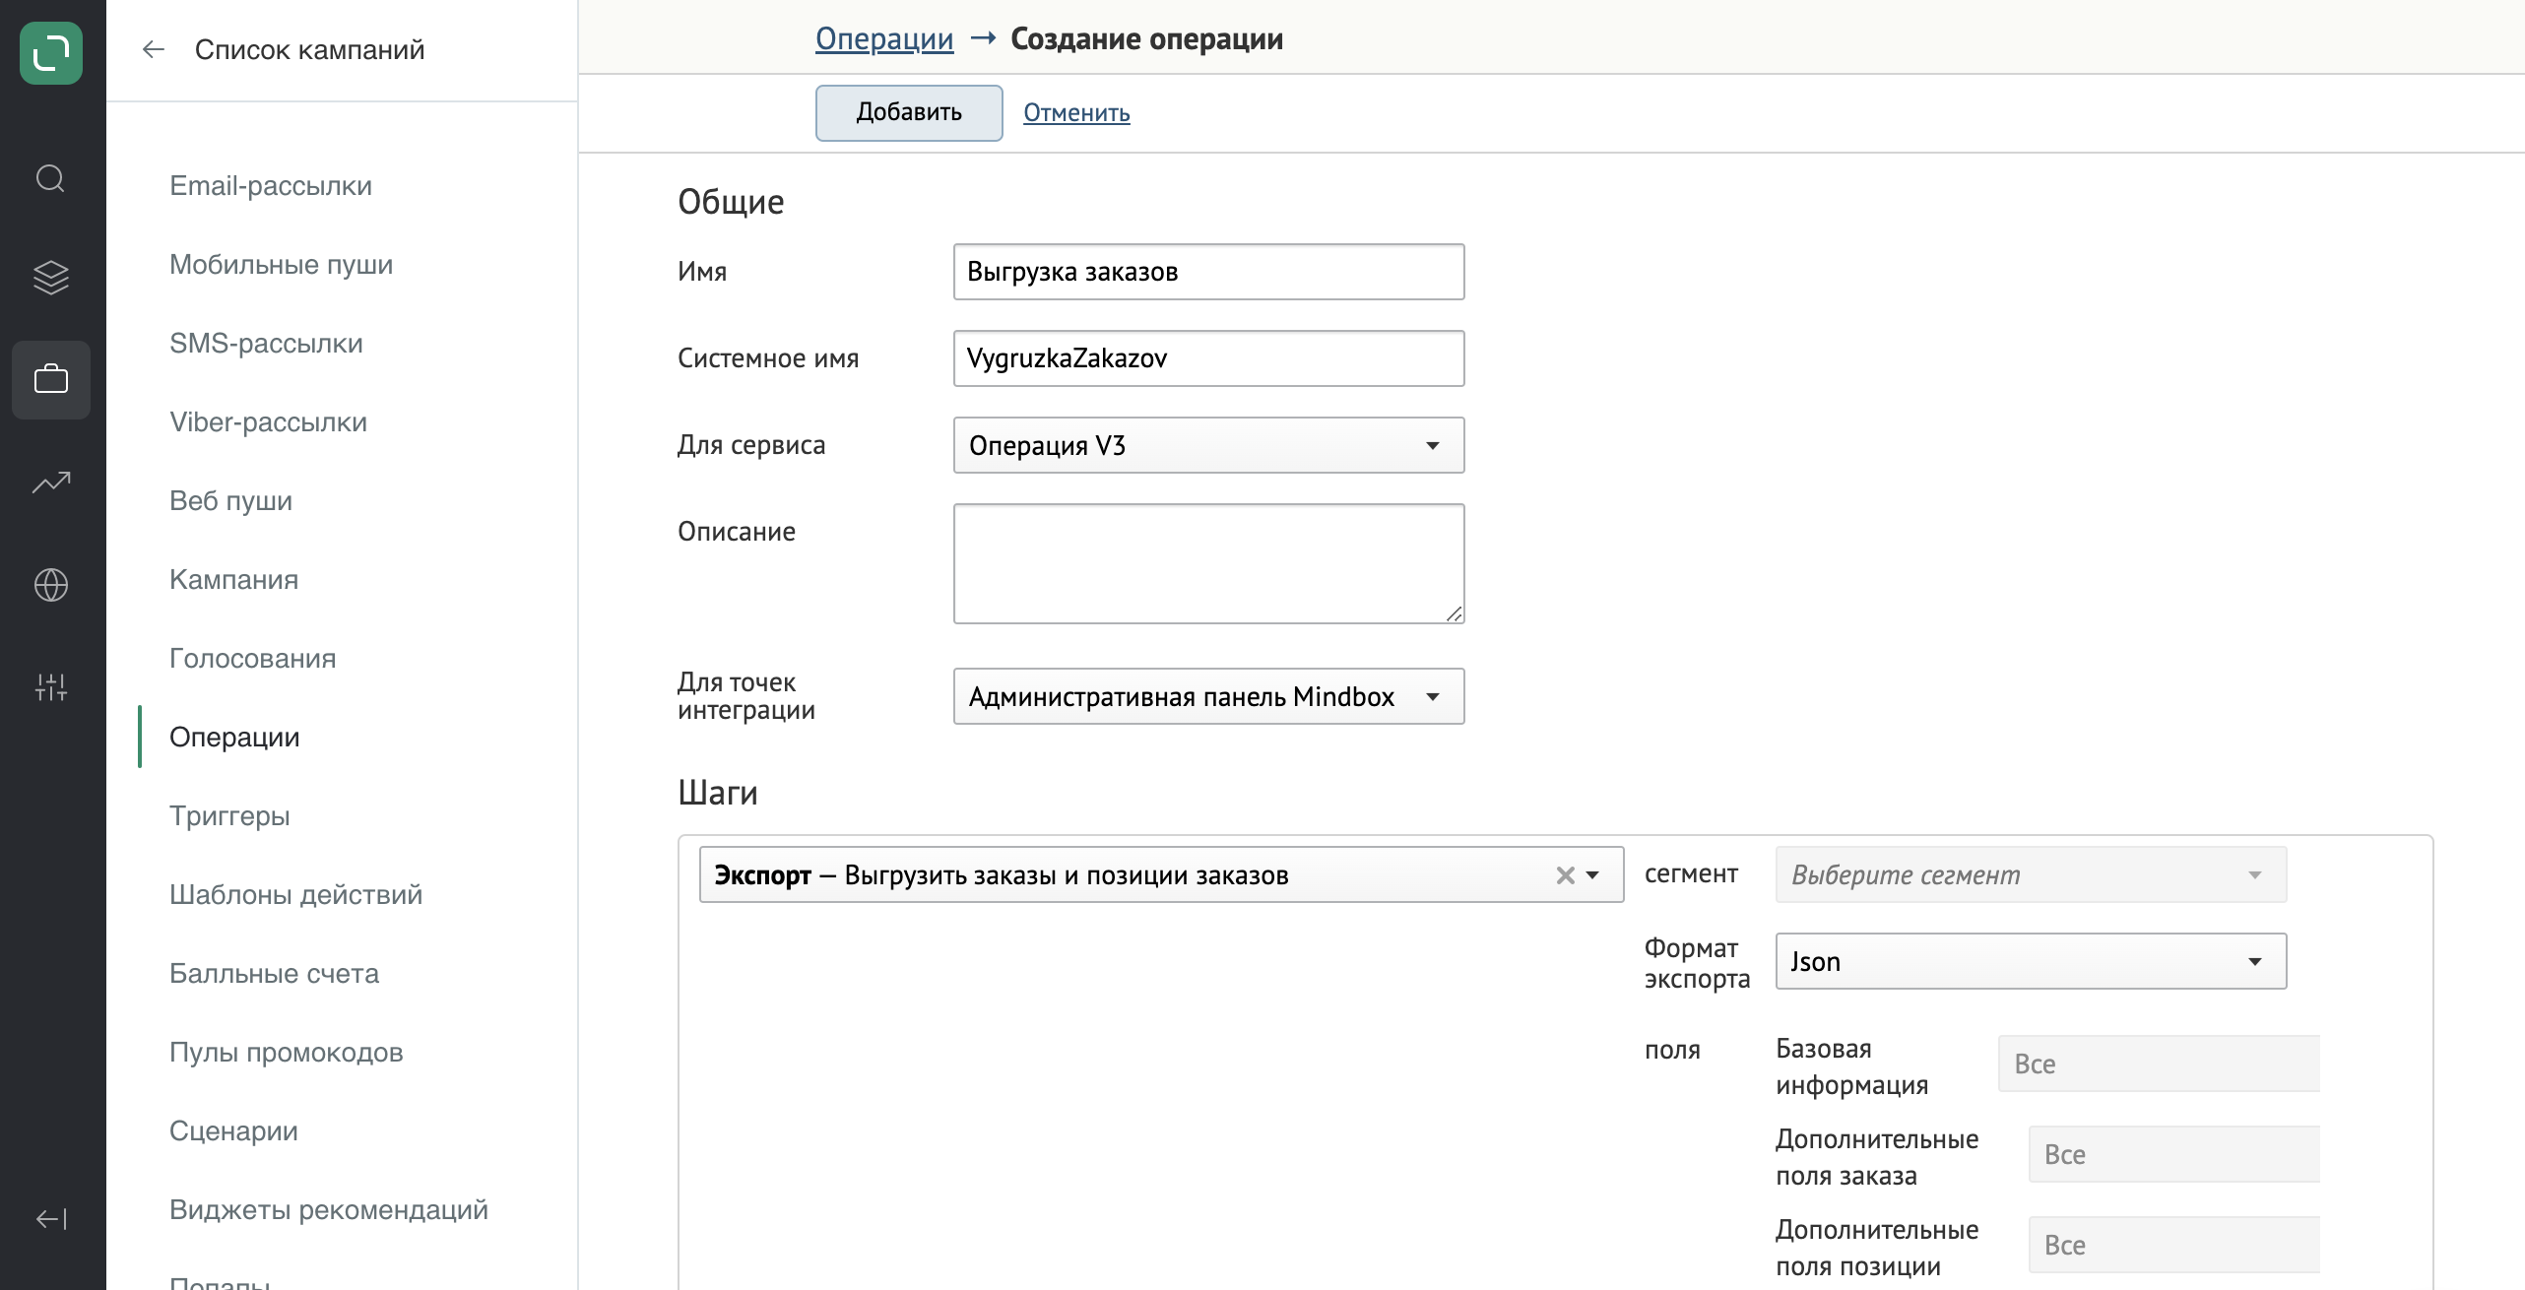The image size is (2525, 1290).
Task: Open Сценарии menu item
Action: point(233,1130)
